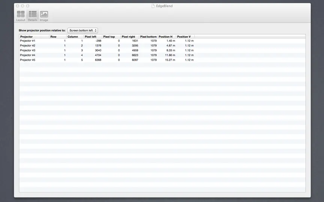The height and width of the screenshot is (202, 324).
Task: Open the Image view
Action: click(x=44, y=16)
